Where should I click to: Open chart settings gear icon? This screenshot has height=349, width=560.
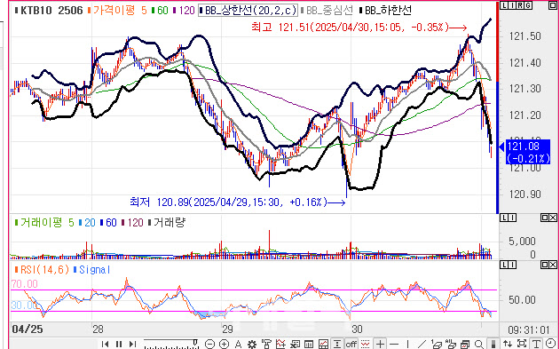click(x=252, y=344)
